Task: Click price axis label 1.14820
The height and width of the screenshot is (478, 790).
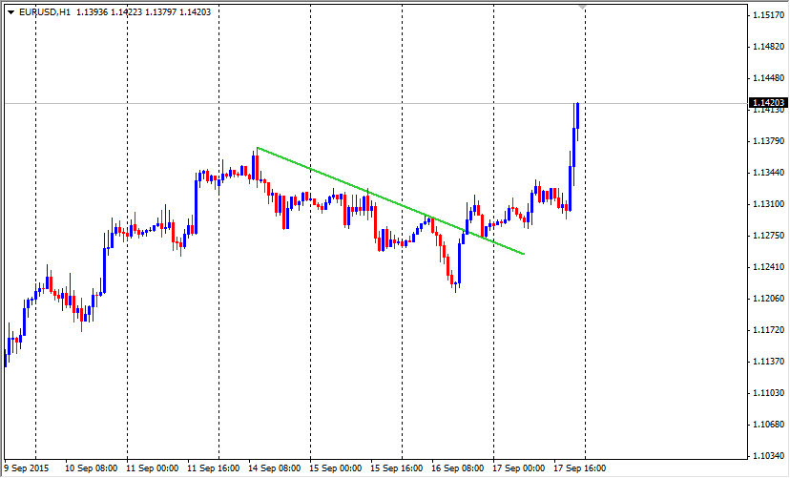Action: click(768, 47)
